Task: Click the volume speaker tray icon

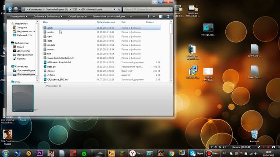Action: [255, 154]
